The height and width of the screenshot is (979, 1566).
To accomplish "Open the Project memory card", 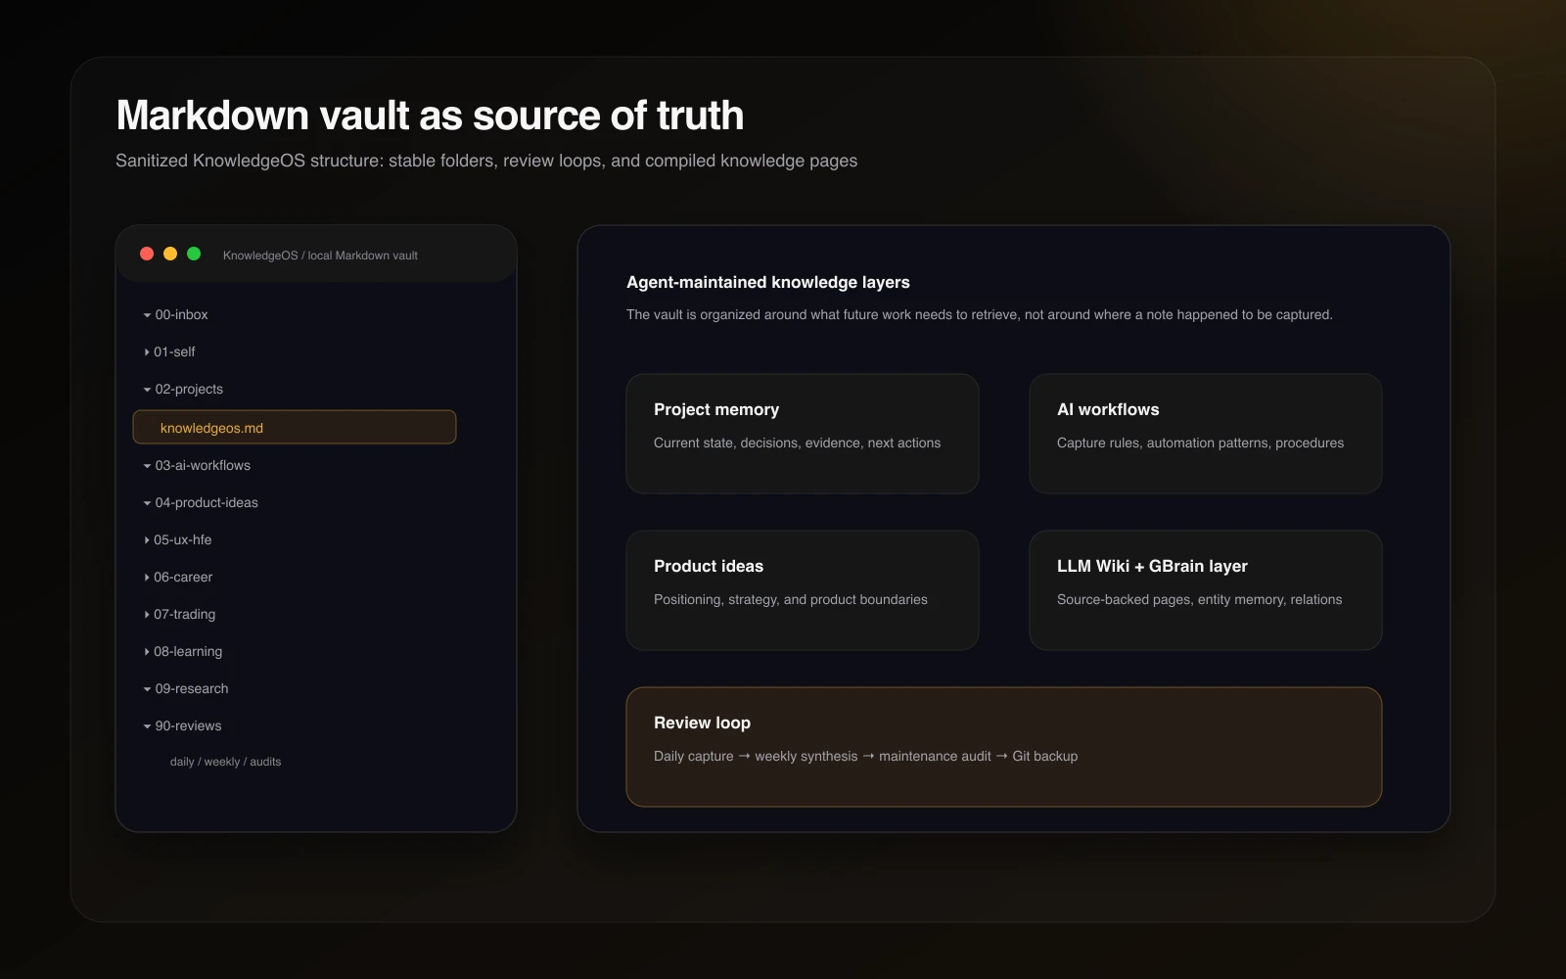I will pos(803,434).
